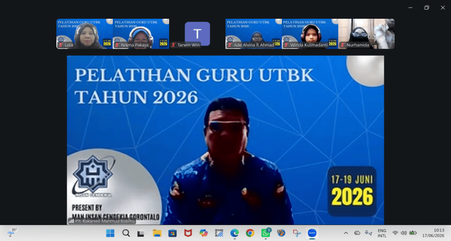Open the orange globe app on taskbar
The width and height of the screenshot is (451, 241).
[x=281, y=233]
